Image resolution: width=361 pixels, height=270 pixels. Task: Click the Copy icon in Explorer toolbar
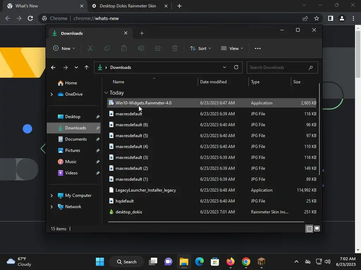click(x=107, y=48)
